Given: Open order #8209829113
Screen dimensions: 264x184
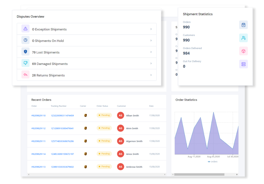Looking at the screenshot, I should pos(38,167).
